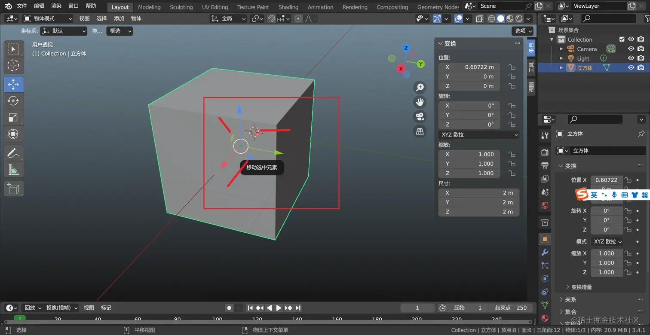
Task: Hide the Camera object in outliner
Action: click(x=631, y=49)
